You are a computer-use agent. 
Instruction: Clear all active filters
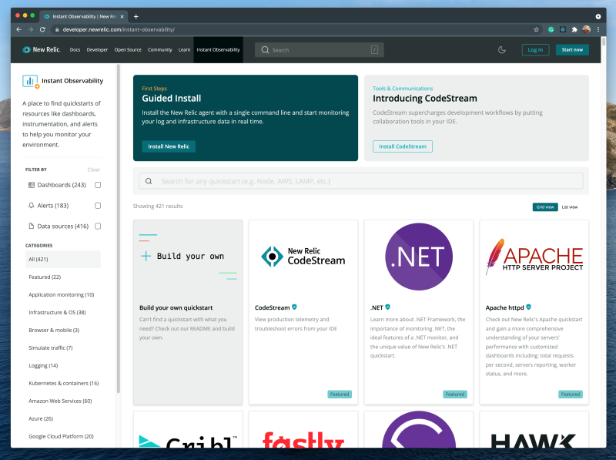(x=93, y=169)
